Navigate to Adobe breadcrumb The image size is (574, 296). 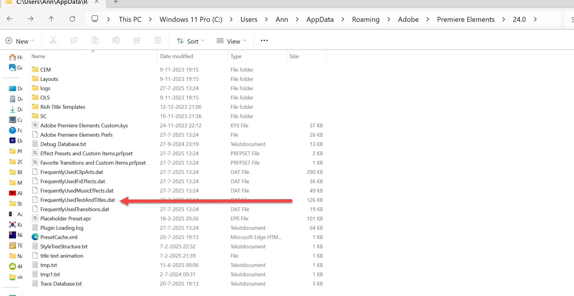(408, 19)
